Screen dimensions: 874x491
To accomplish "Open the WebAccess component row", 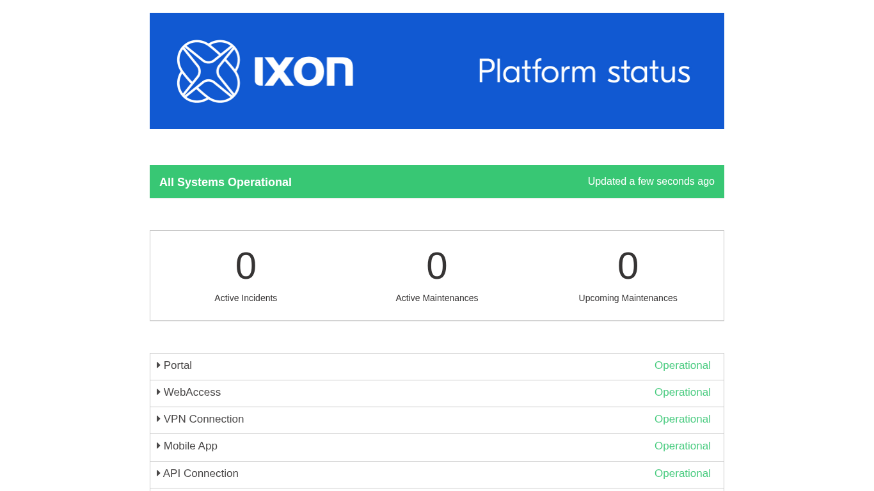I will [x=192, y=393].
